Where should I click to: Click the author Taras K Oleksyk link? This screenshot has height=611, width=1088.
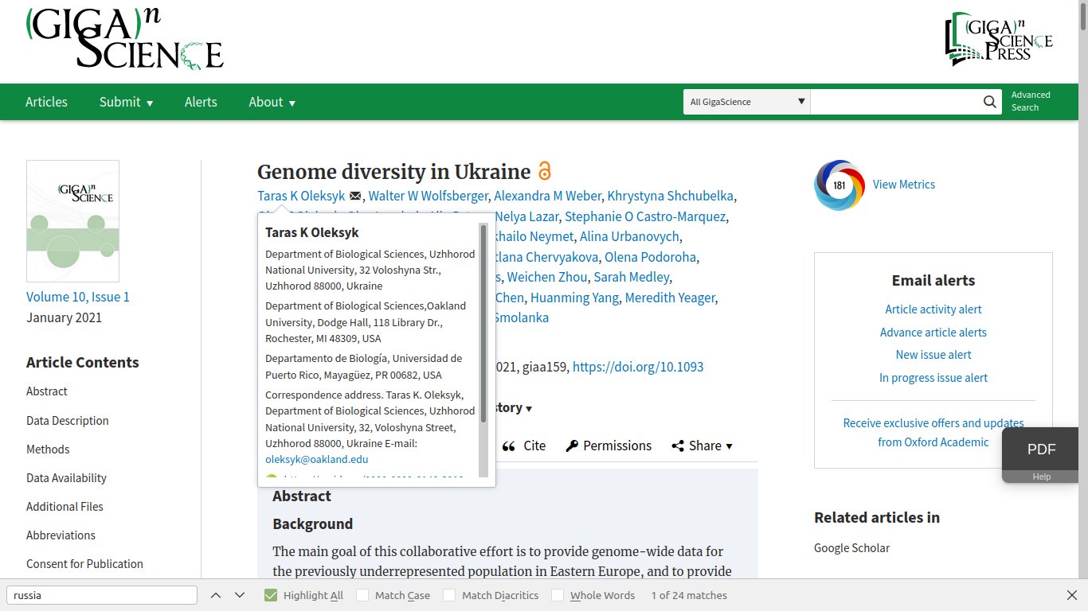click(x=301, y=196)
